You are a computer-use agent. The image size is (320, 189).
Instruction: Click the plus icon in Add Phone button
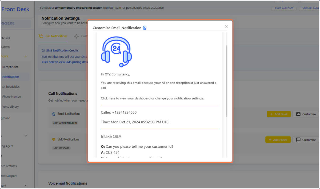(x=270, y=140)
